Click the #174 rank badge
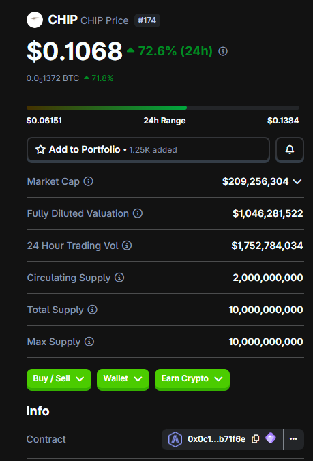Screen dimensions: 313x461 [x=147, y=20]
